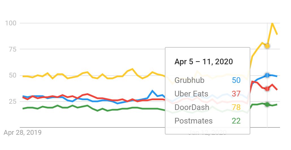Image resolution: width=291 pixels, height=150 pixels.
Task: Click the Apr 5 – 11, 2020 tooltip heading
Action: coord(204,61)
